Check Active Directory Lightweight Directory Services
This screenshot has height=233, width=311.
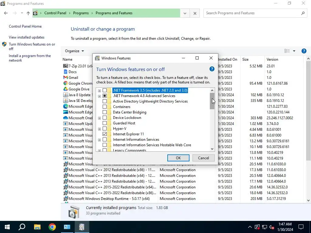coord(104,101)
